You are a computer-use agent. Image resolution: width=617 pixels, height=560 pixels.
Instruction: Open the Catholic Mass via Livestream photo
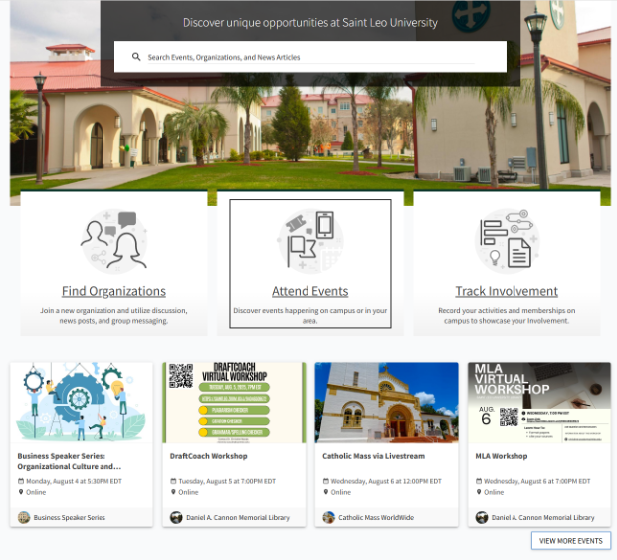[386, 403]
